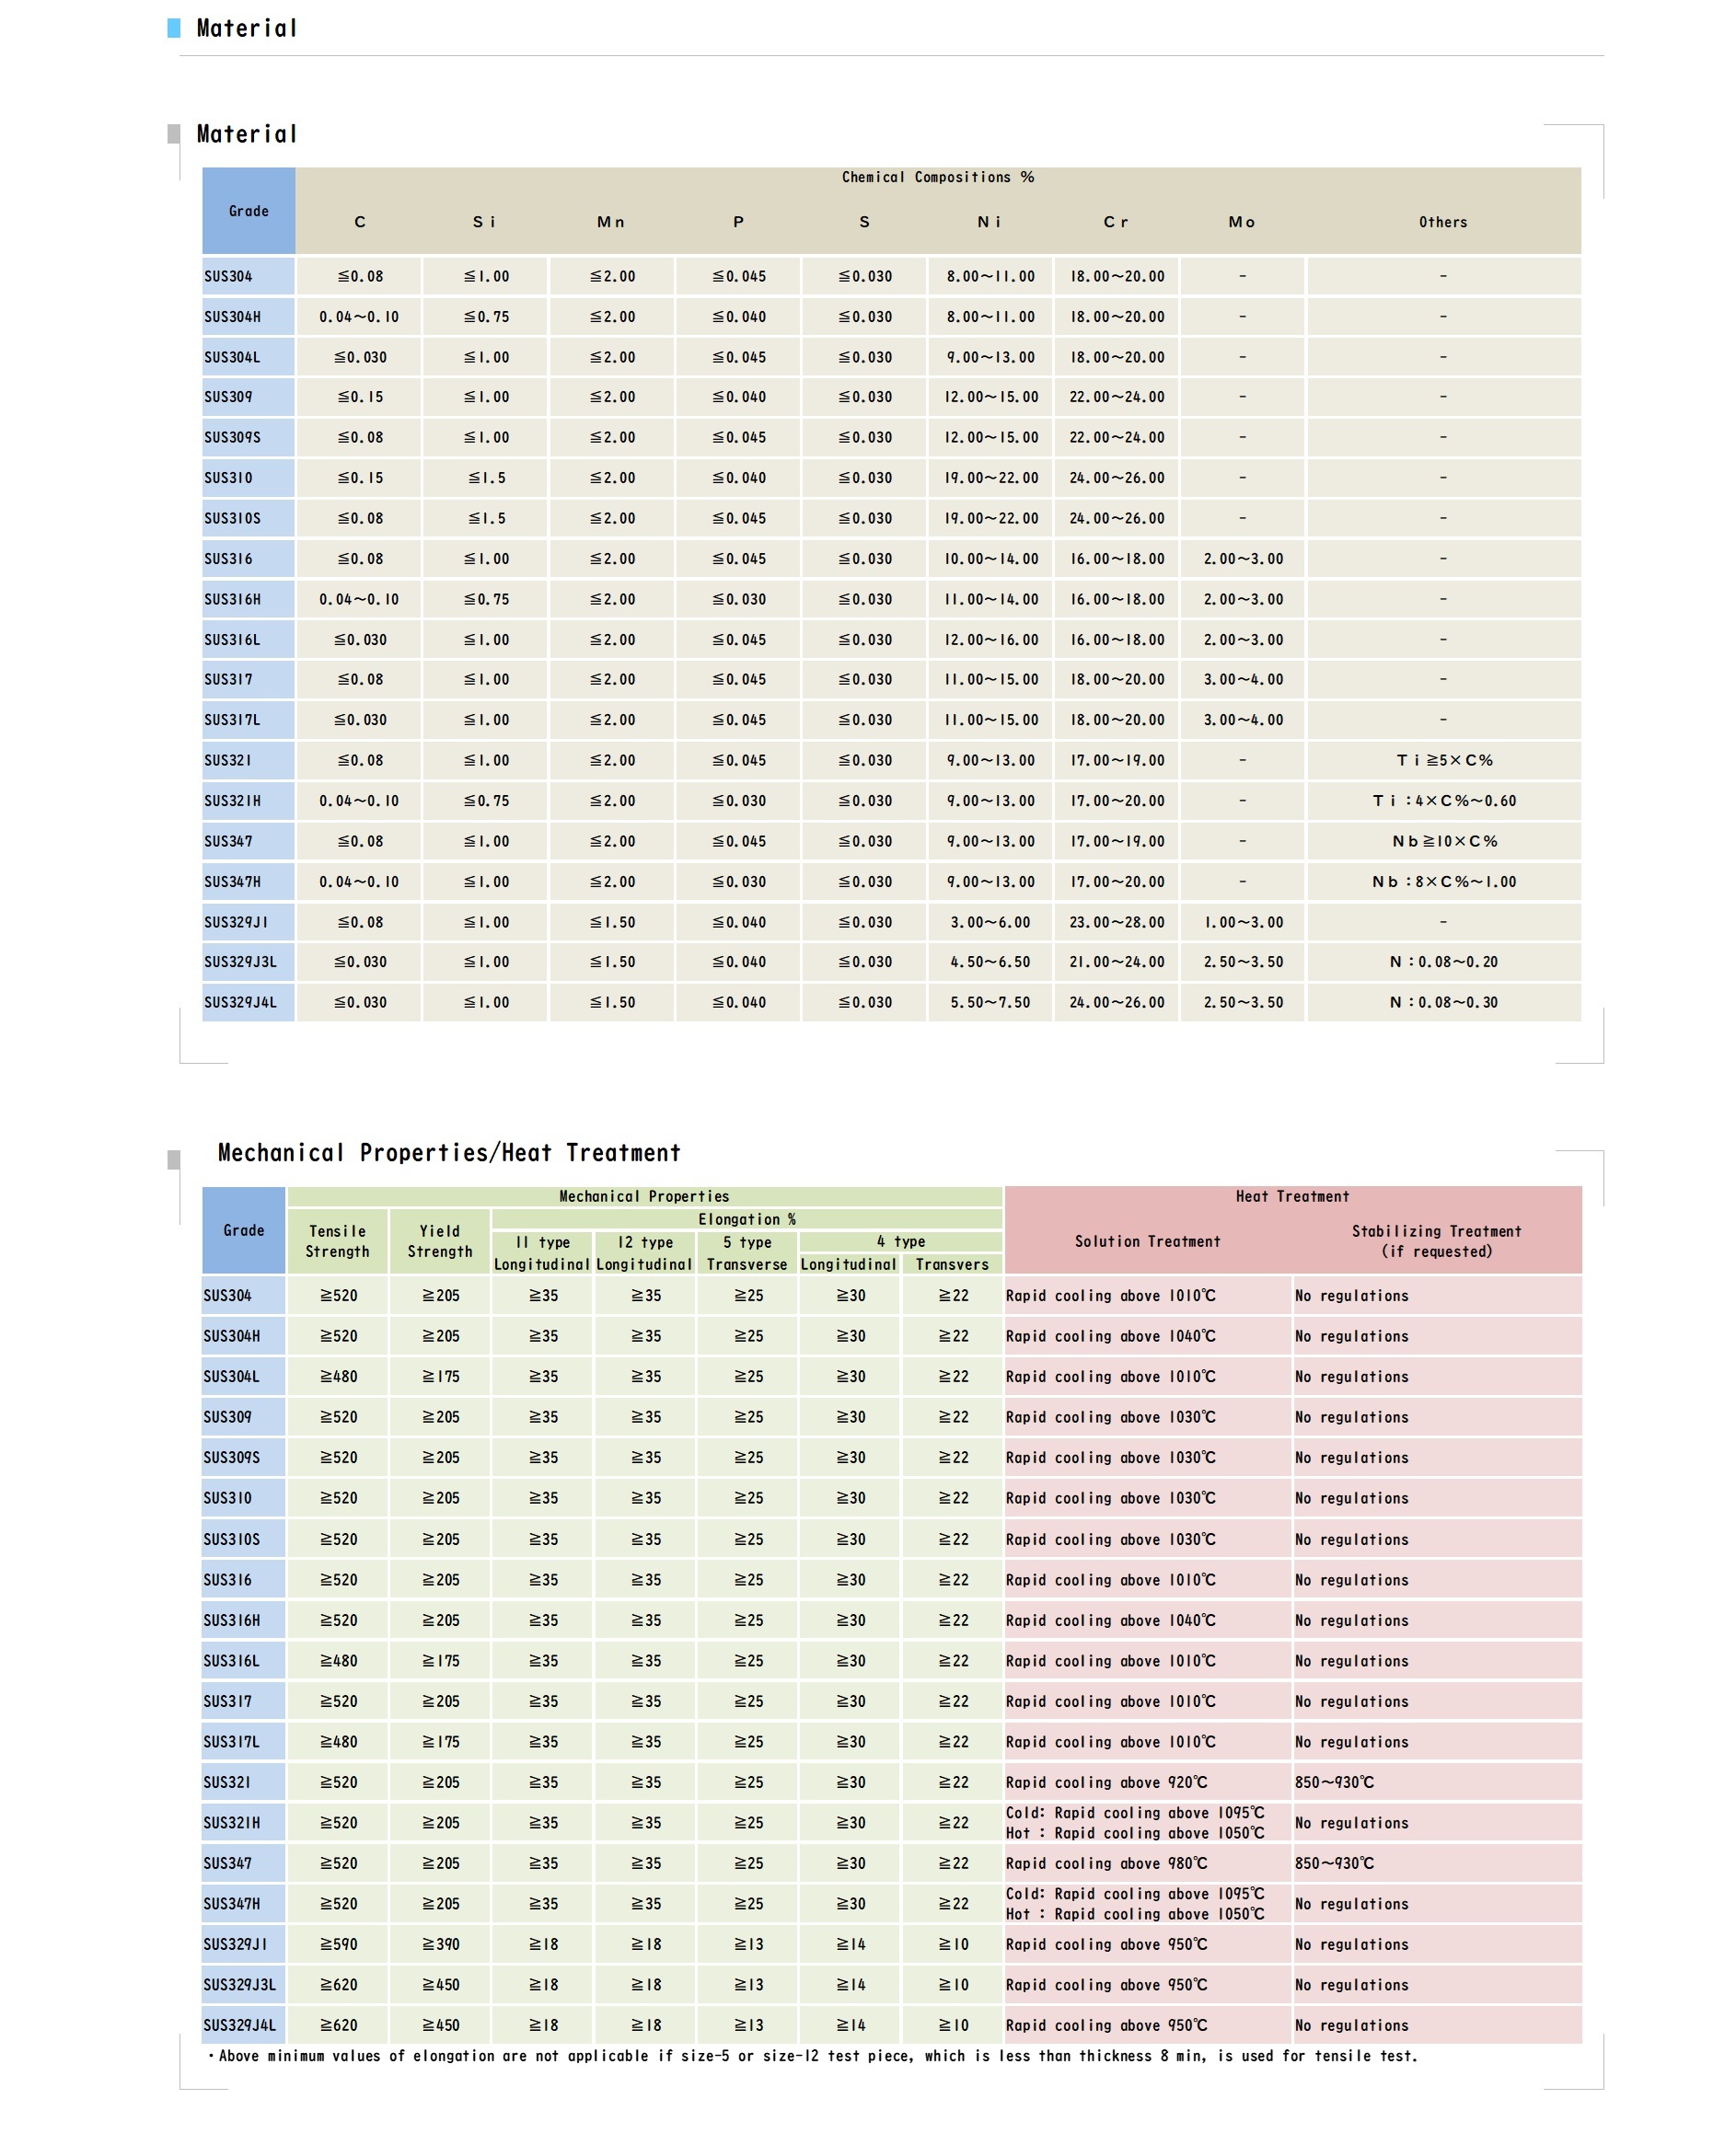Click Grade header in the chemical compositions table
The image size is (1736, 2145).
(x=248, y=211)
